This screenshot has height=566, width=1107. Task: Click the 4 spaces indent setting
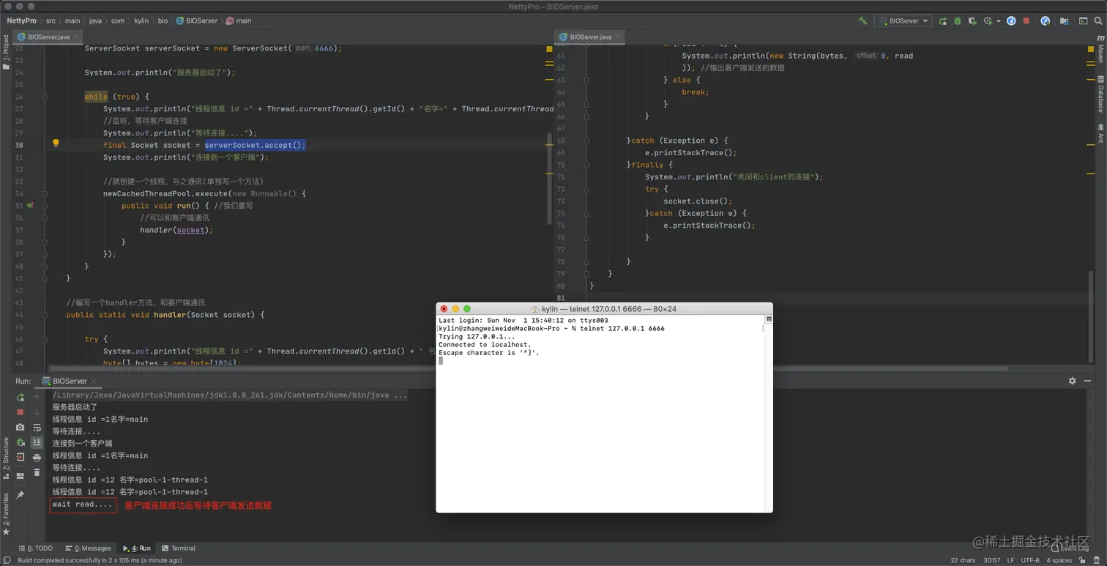pyautogui.click(x=1059, y=560)
